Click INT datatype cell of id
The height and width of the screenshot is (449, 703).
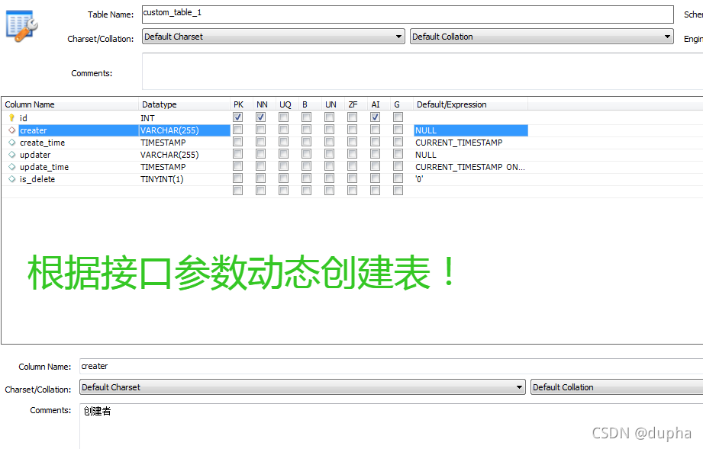[147, 118]
